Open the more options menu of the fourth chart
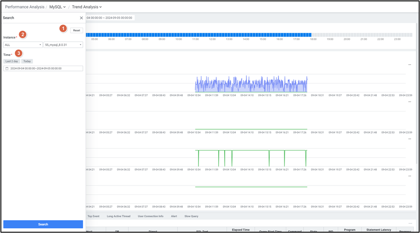The height and width of the screenshot is (233, 420). (x=409, y=175)
